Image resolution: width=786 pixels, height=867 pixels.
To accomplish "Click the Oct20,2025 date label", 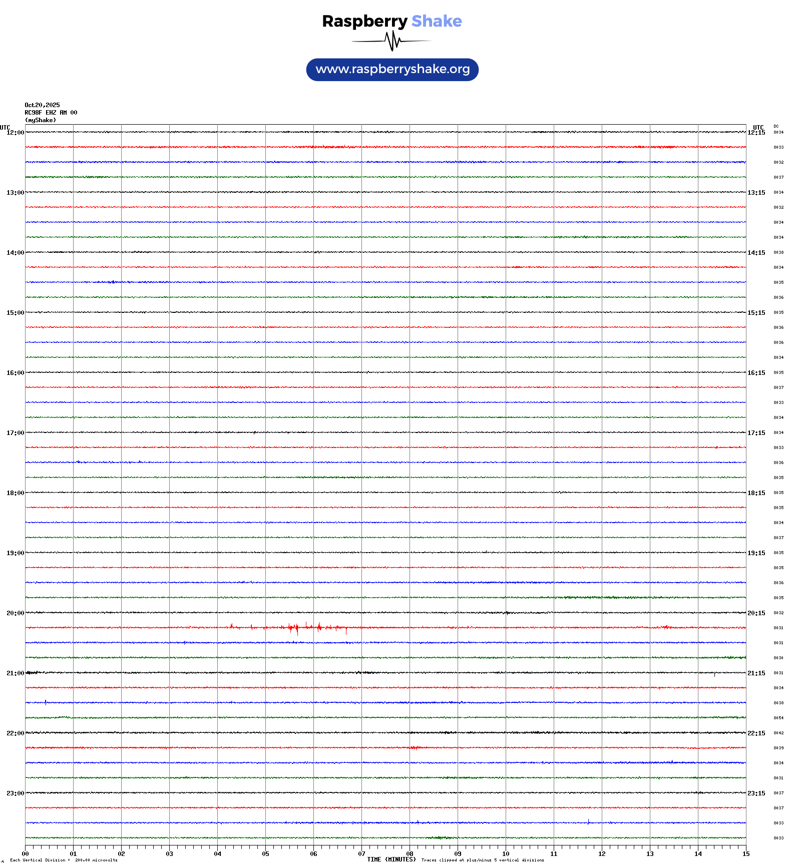I will (x=42, y=105).
